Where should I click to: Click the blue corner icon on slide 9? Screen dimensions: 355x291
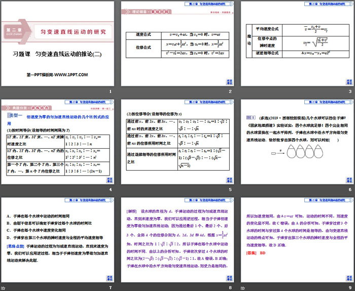point(349,278)
